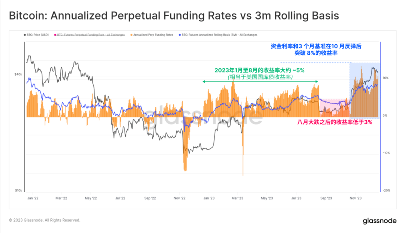Click the 2023 Glassnode copyright text
The image size is (405, 233).
[x=45, y=220]
